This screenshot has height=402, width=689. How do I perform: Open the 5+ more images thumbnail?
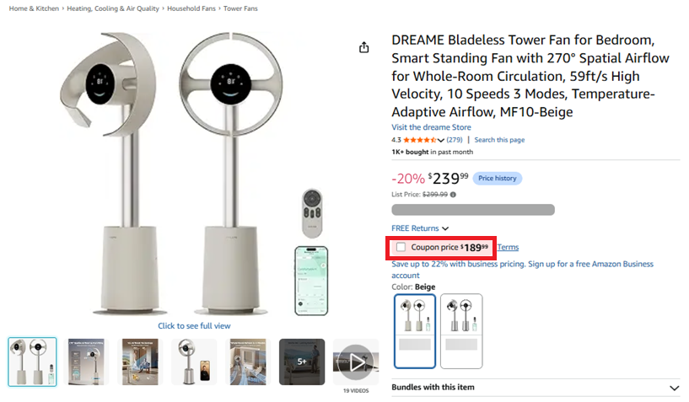coord(302,362)
